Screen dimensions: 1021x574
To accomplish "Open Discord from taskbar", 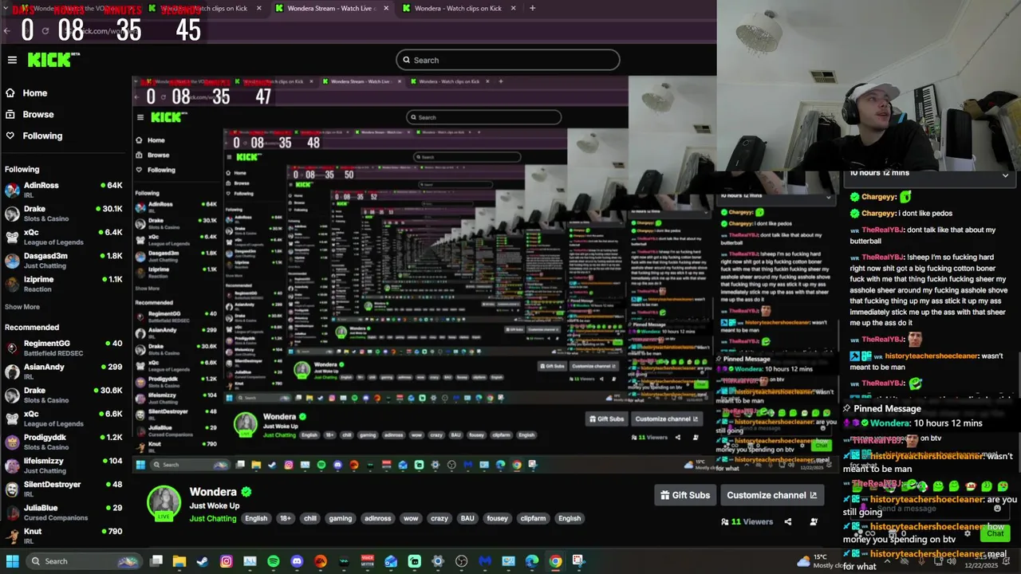I will coord(297,561).
